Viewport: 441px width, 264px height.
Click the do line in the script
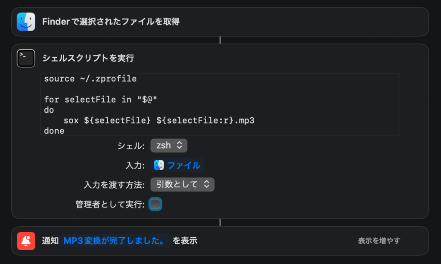49,110
